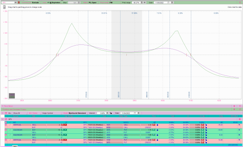Change the Bjerksund-Stensland model dropdown
243x147 pixels.
[x=75, y=113]
